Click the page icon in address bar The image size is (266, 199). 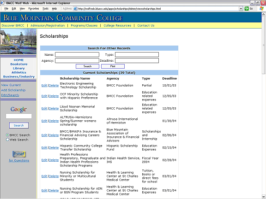click(75, 9)
